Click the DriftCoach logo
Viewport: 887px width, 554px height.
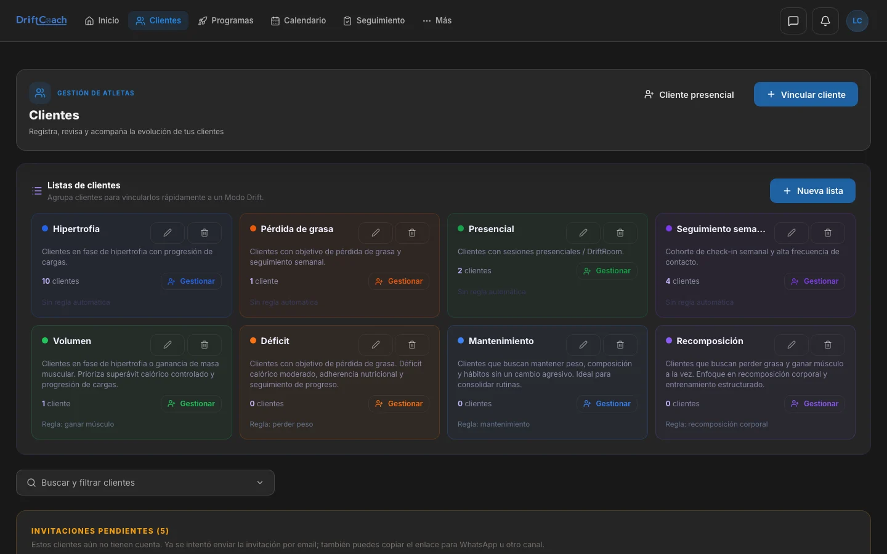[41, 20]
